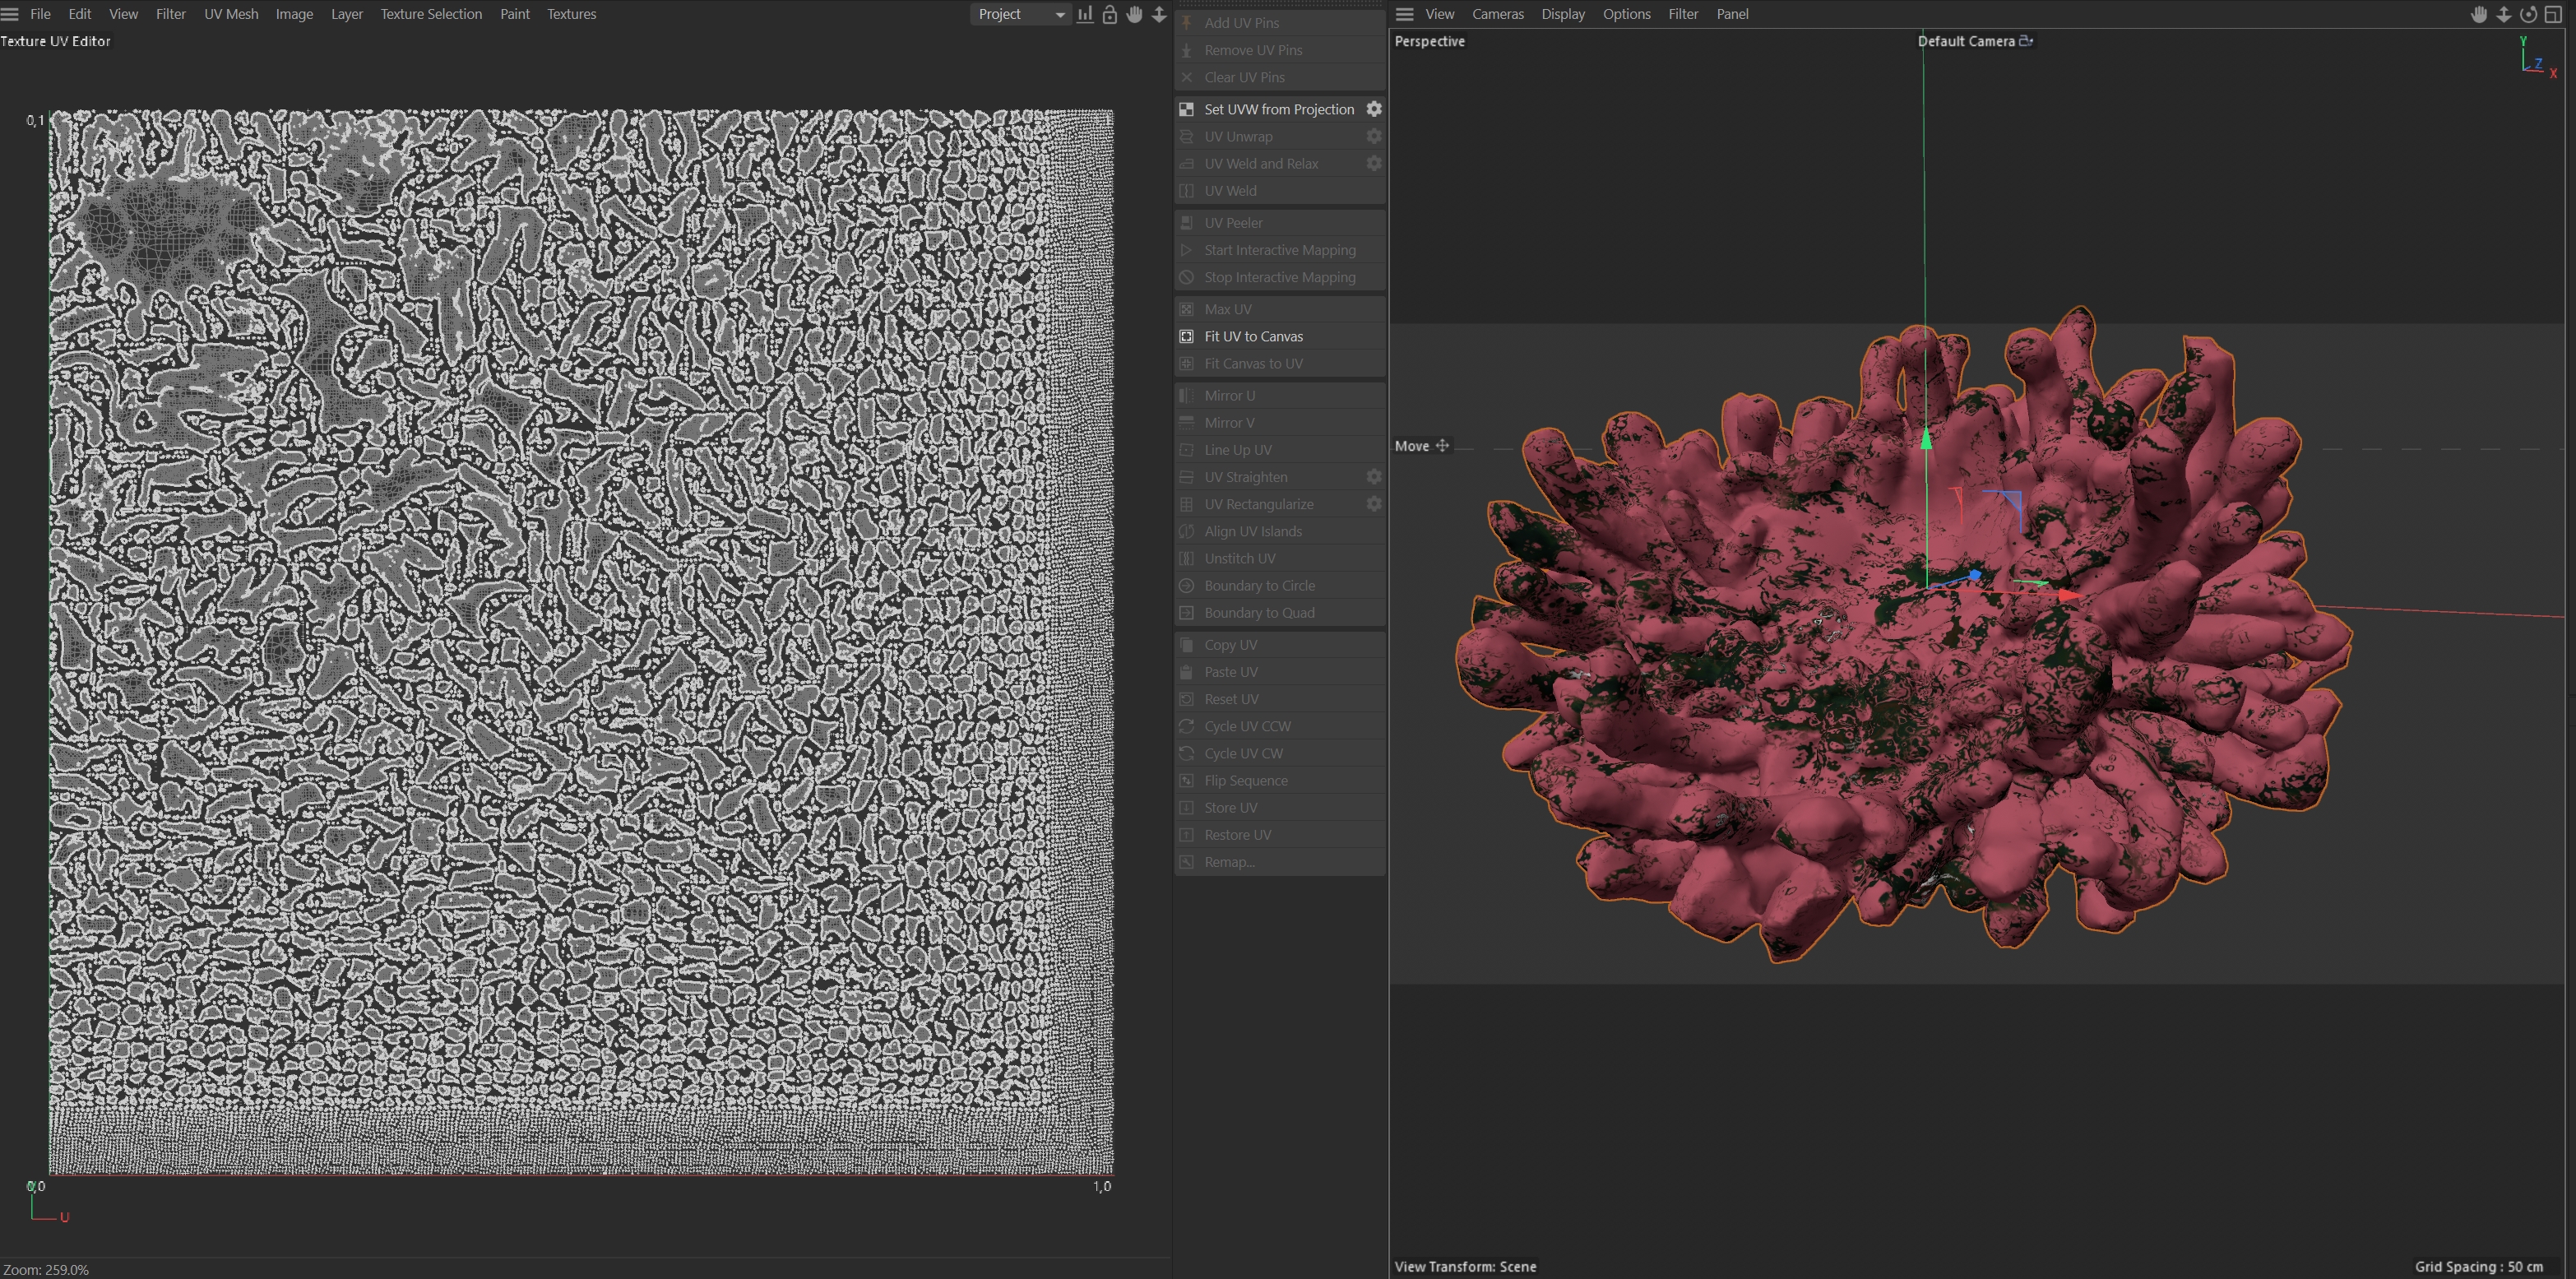
Task: Click the green Y axis arrow handle
Action: coord(1926,438)
